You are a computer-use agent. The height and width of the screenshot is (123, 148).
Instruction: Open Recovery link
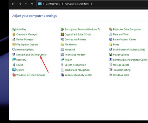tap(21, 60)
